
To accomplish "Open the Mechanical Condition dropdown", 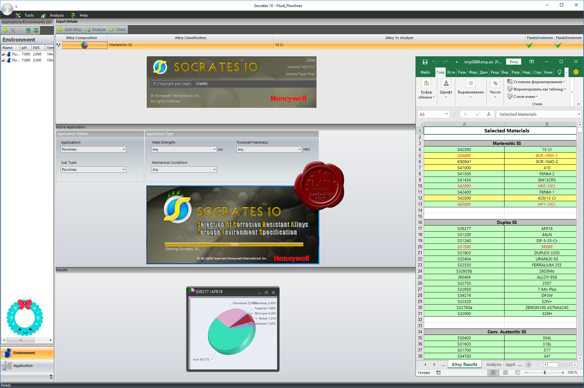I will pos(184,170).
